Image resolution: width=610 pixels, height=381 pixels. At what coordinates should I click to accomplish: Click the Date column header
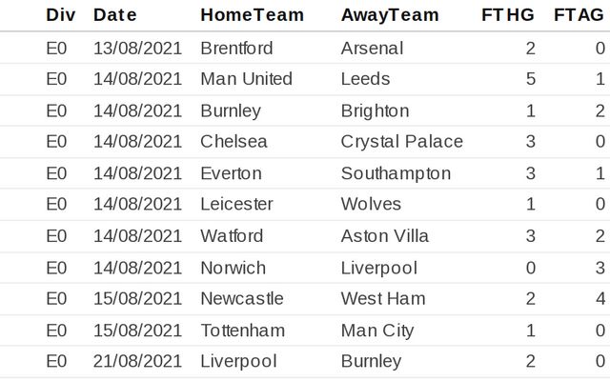(x=115, y=15)
